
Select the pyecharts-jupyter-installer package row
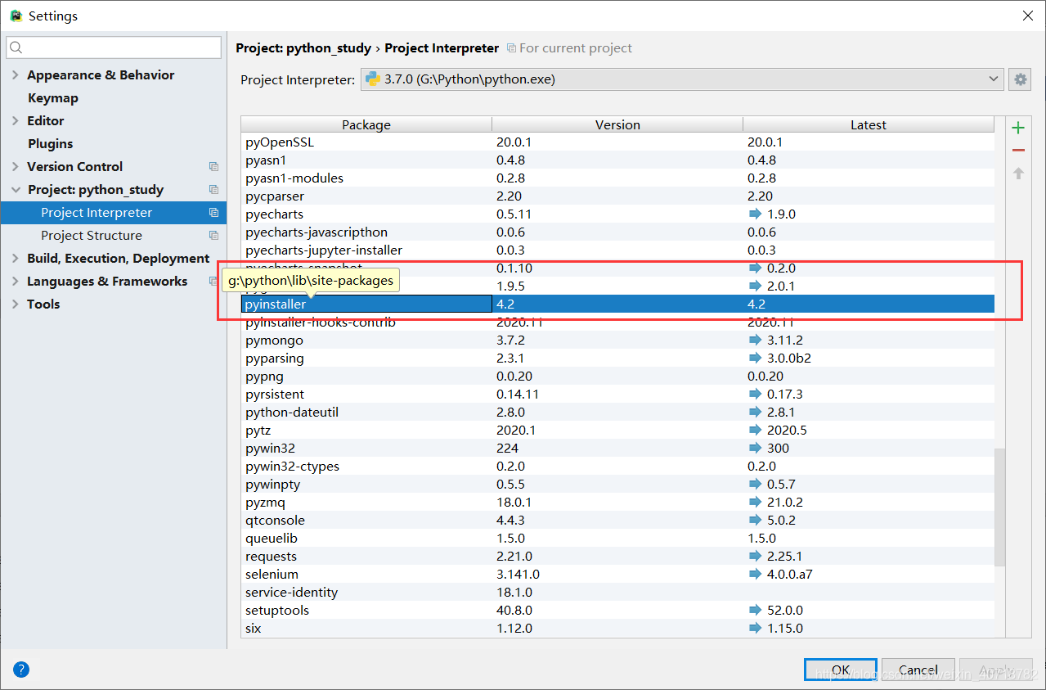[x=617, y=250]
